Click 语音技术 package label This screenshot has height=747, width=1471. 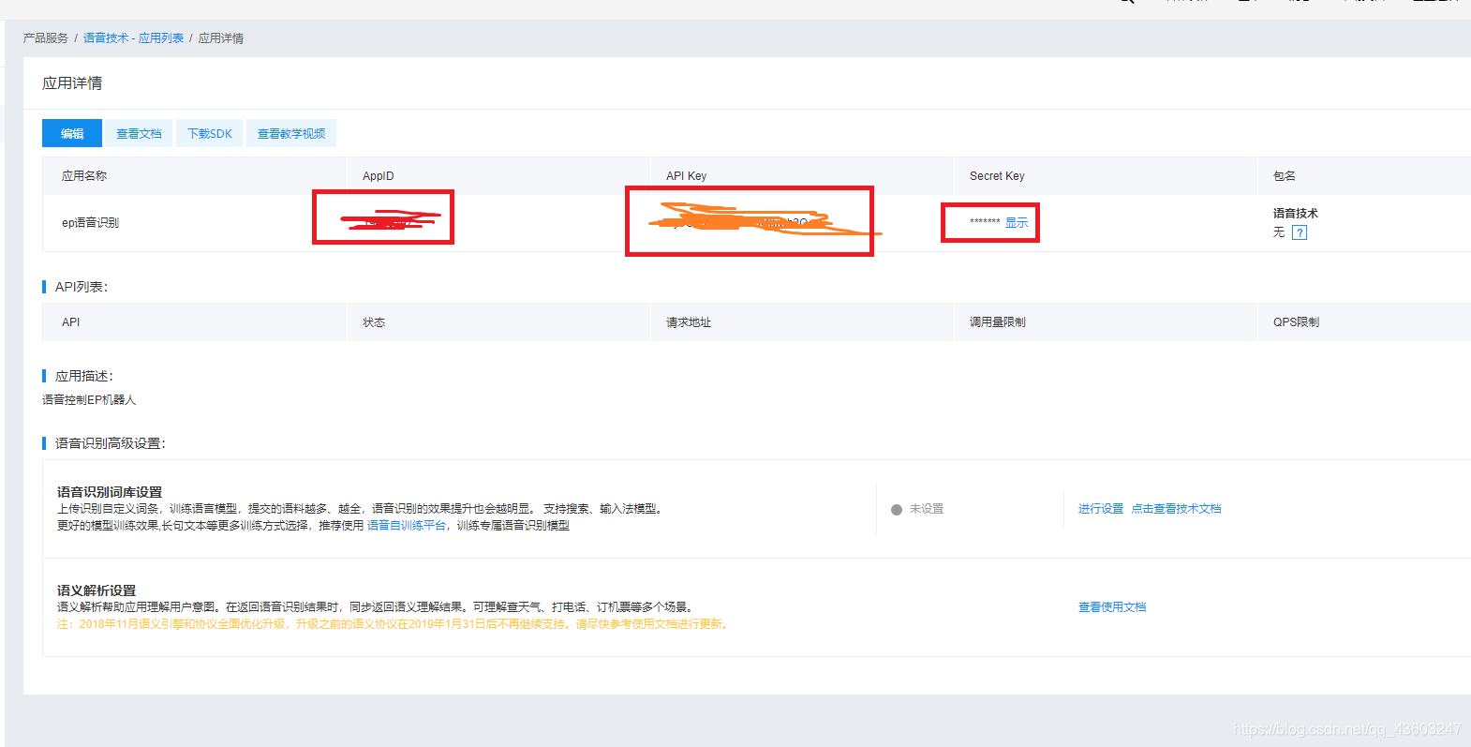click(1296, 214)
